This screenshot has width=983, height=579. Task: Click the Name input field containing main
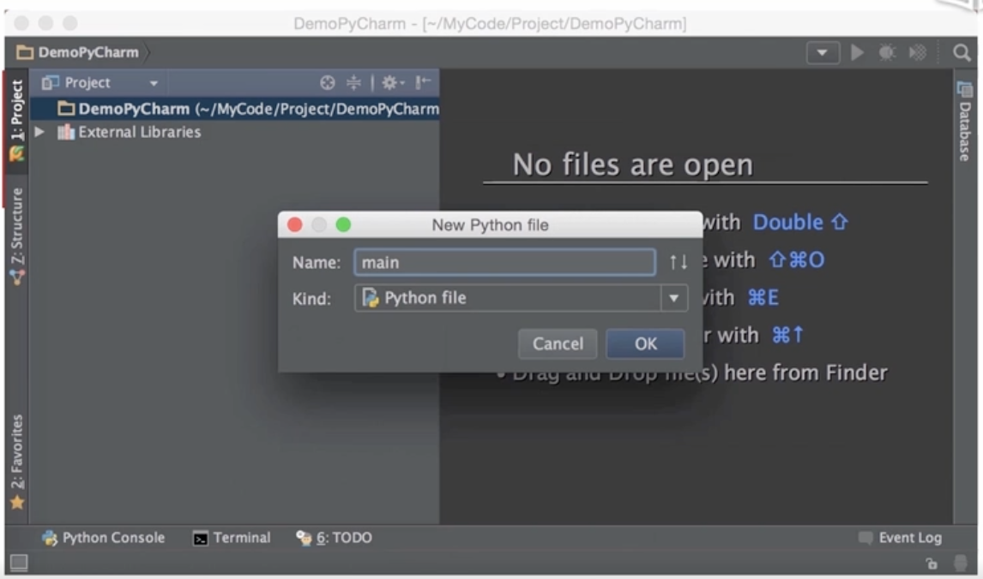coord(504,262)
